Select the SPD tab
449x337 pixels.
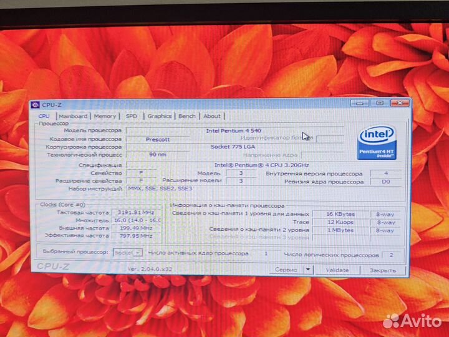pos(132,116)
